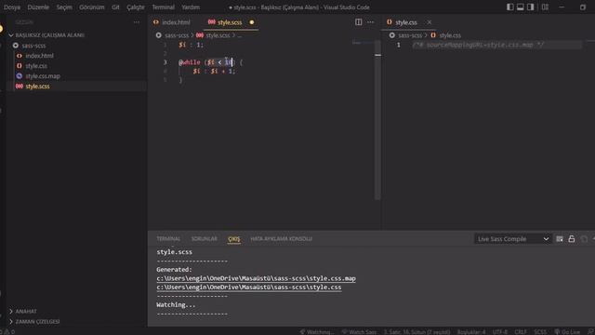
Task: Open the Çalıştır menu
Action: (x=136, y=7)
